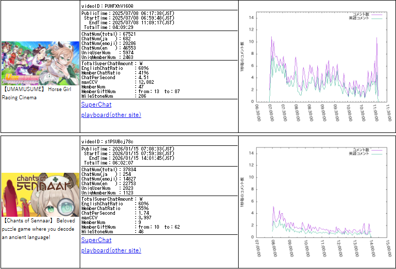Click ChatNum(emoji) 14827 row

tap(109, 179)
